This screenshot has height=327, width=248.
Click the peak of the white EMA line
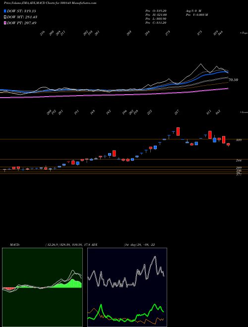[201, 64]
